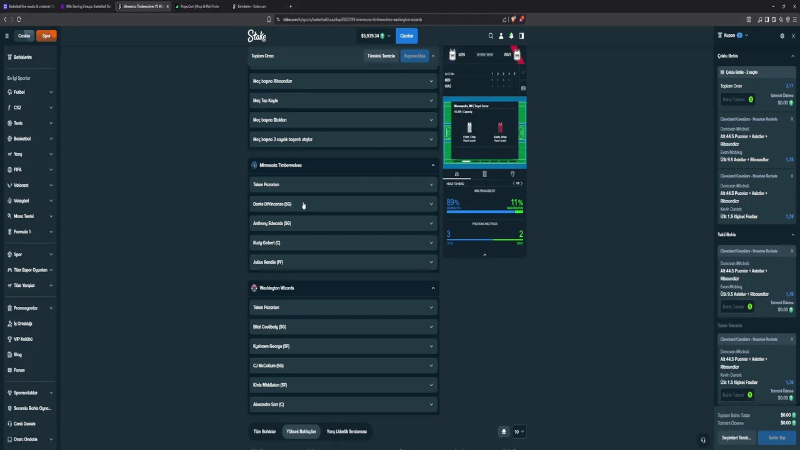The image size is (800, 450).
Task: Expand the Oran: Ondalık sidebar item
Action: coord(29,439)
